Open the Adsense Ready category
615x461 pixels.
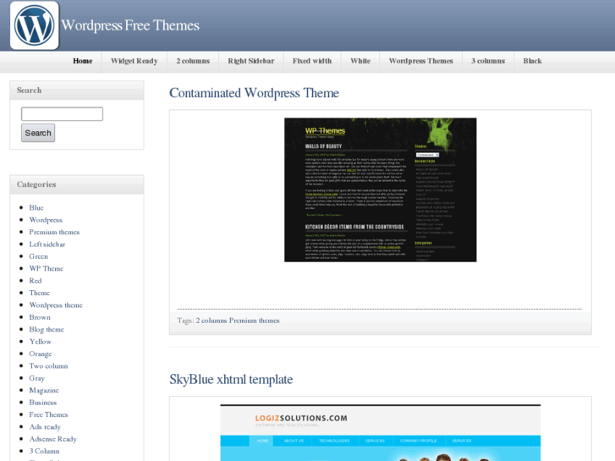53,439
